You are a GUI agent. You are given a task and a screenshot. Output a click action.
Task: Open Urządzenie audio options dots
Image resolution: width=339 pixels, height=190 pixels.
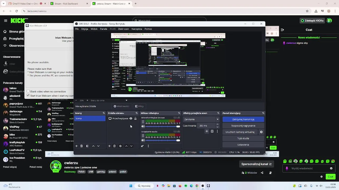(143, 136)
